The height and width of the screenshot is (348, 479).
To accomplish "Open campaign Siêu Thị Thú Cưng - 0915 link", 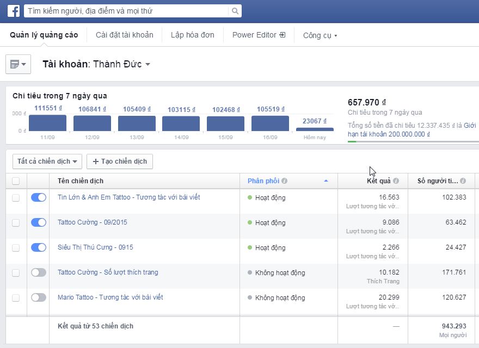I will coord(95,247).
